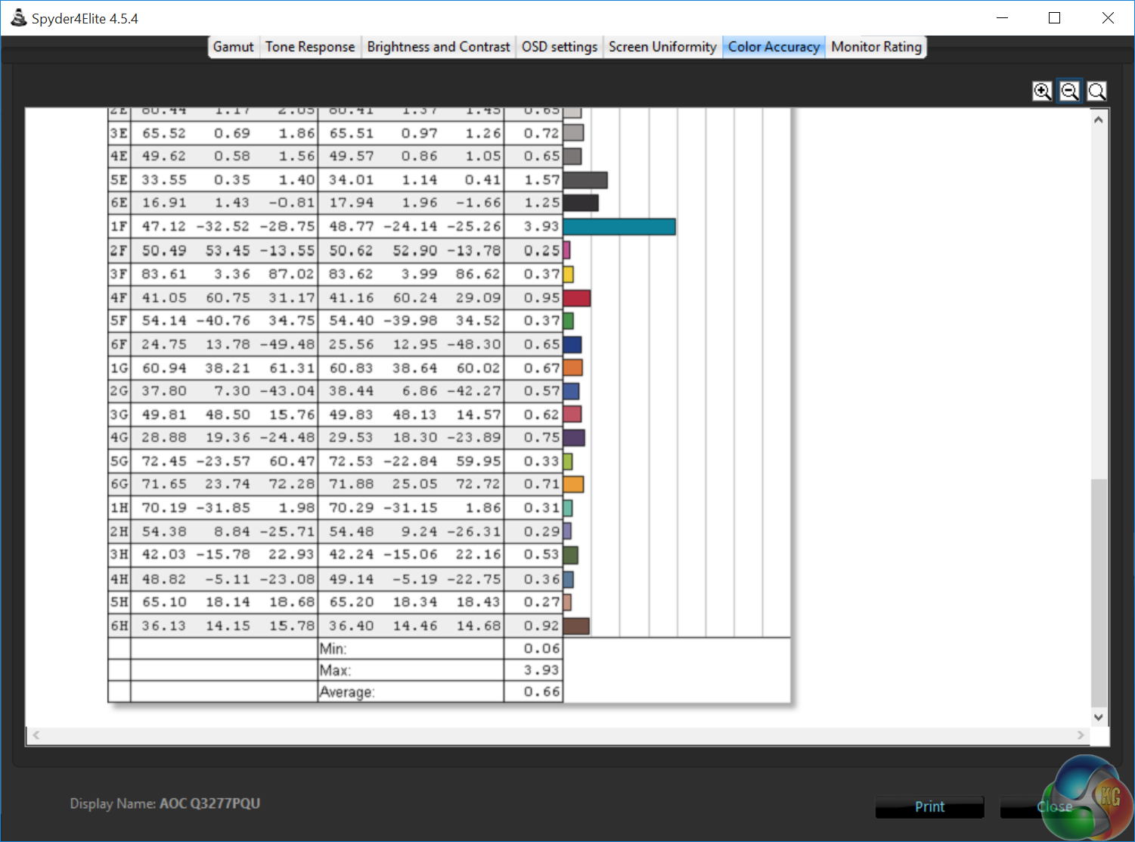Click the red bar for patch 4F
Screen dimensions: 1135x842
coord(577,298)
